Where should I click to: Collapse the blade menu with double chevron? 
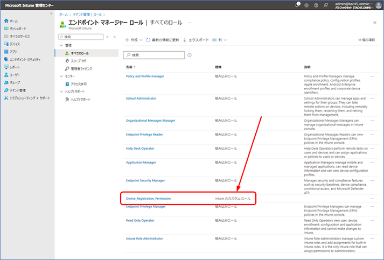[x=114, y=37]
